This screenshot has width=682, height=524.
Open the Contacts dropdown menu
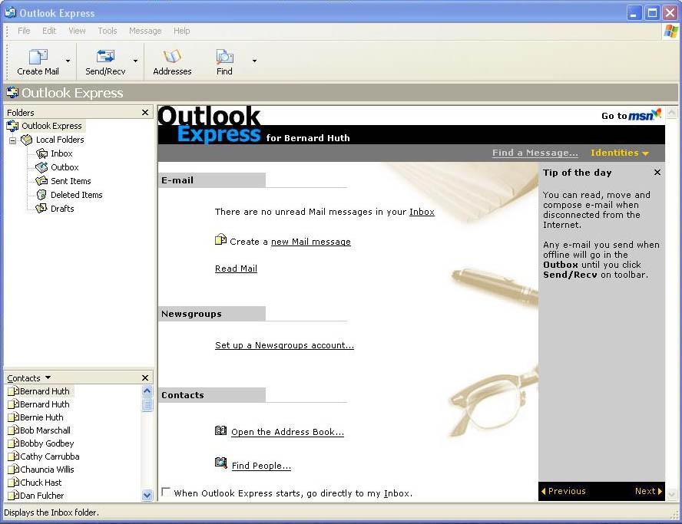(48, 377)
